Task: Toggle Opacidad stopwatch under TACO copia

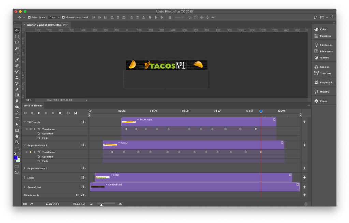Action: 39,134
